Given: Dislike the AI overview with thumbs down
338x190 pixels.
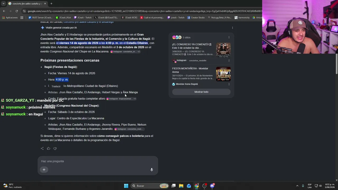Looking at the screenshot, I should point(55,149).
